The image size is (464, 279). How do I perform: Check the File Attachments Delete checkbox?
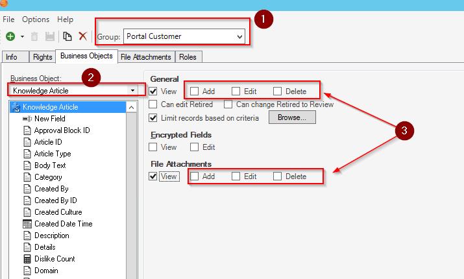[278, 176]
